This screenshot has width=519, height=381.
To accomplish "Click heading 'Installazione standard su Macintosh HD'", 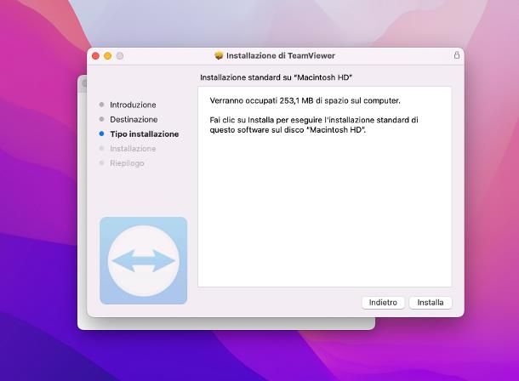I will click(276, 77).
